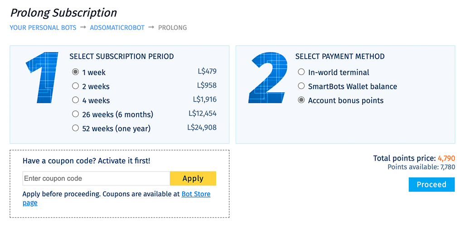The image size is (464, 242).
Task: Choose In-world terminal payment method
Action: pos(301,72)
